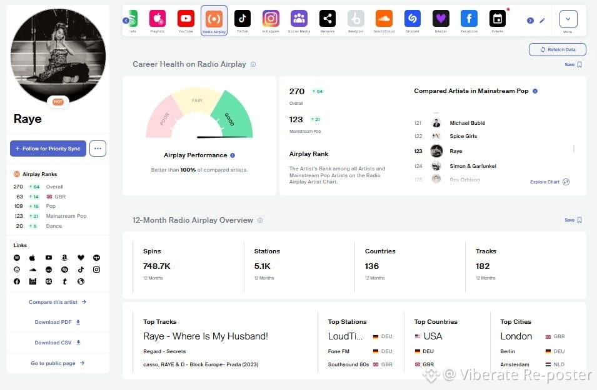Viewport: 597px width, 390px height.
Task: Open the Facebook link icon in Links
Action: 17,281
